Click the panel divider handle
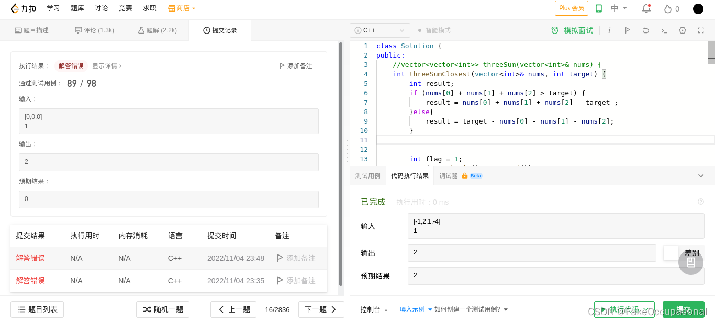This screenshot has width=715, height=322. tap(347, 152)
